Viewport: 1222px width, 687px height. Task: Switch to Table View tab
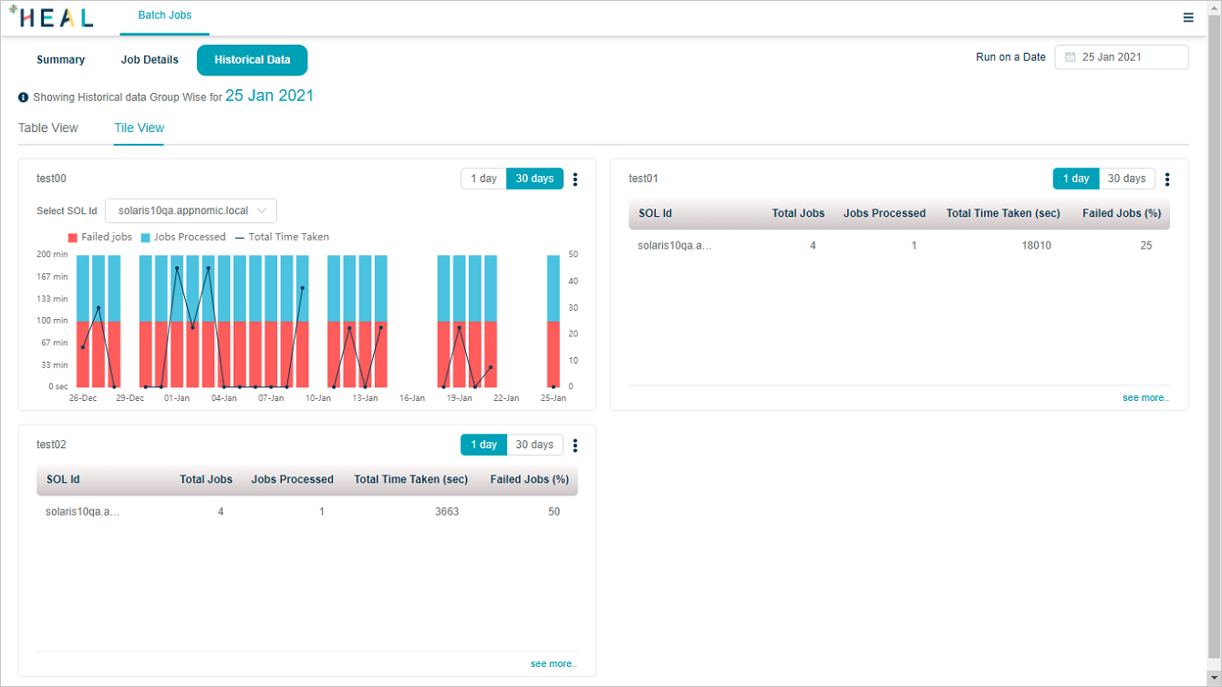pyautogui.click(x=48, y=128)
